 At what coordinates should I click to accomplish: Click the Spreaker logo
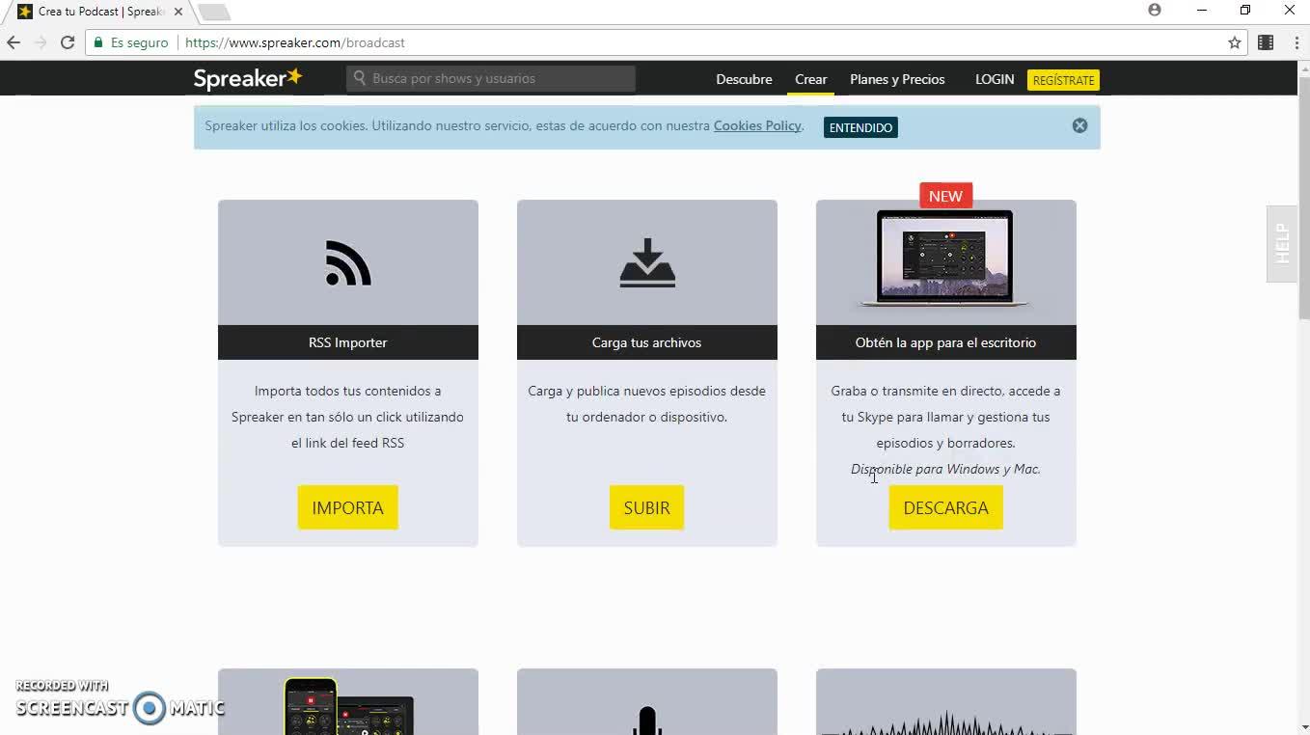point(248,78)
